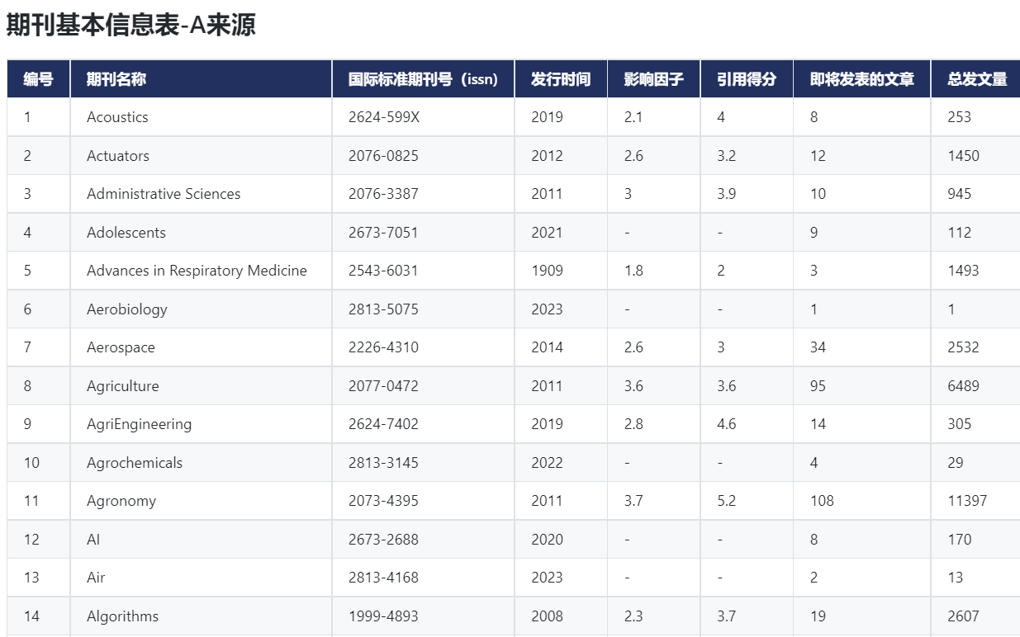Click cite score 3.2 for Actuators
This screenshot has width=1020, height=637.
[727, 156]
